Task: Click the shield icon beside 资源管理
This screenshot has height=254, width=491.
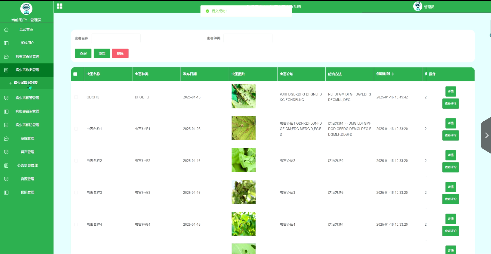Action: [6, 179]
